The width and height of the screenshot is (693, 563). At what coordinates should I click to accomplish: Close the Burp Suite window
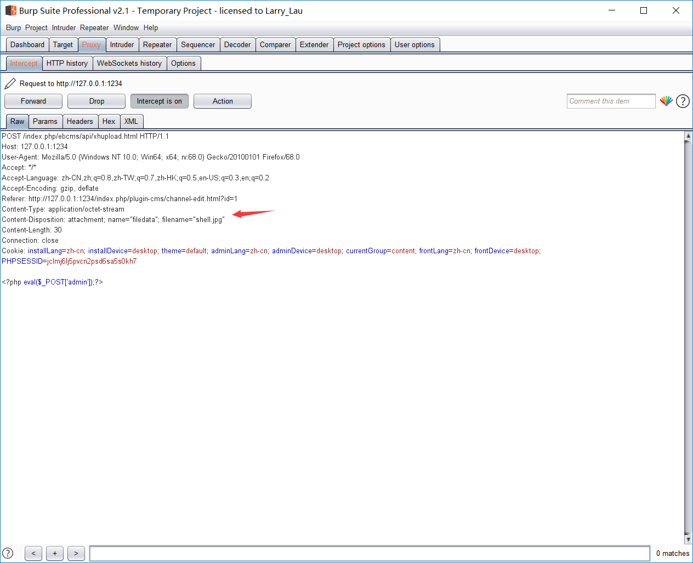click(676, 10)
